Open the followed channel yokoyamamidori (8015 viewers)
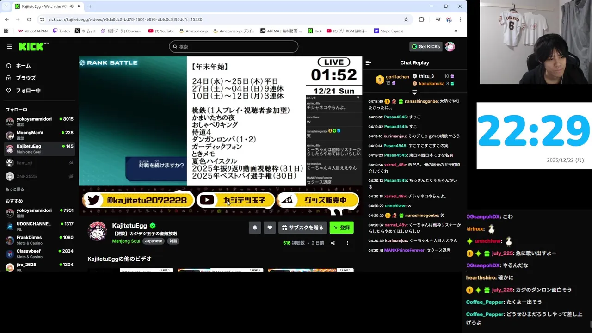Image resolution: width=592 pixels, height=333 pixels. (39, 122)
